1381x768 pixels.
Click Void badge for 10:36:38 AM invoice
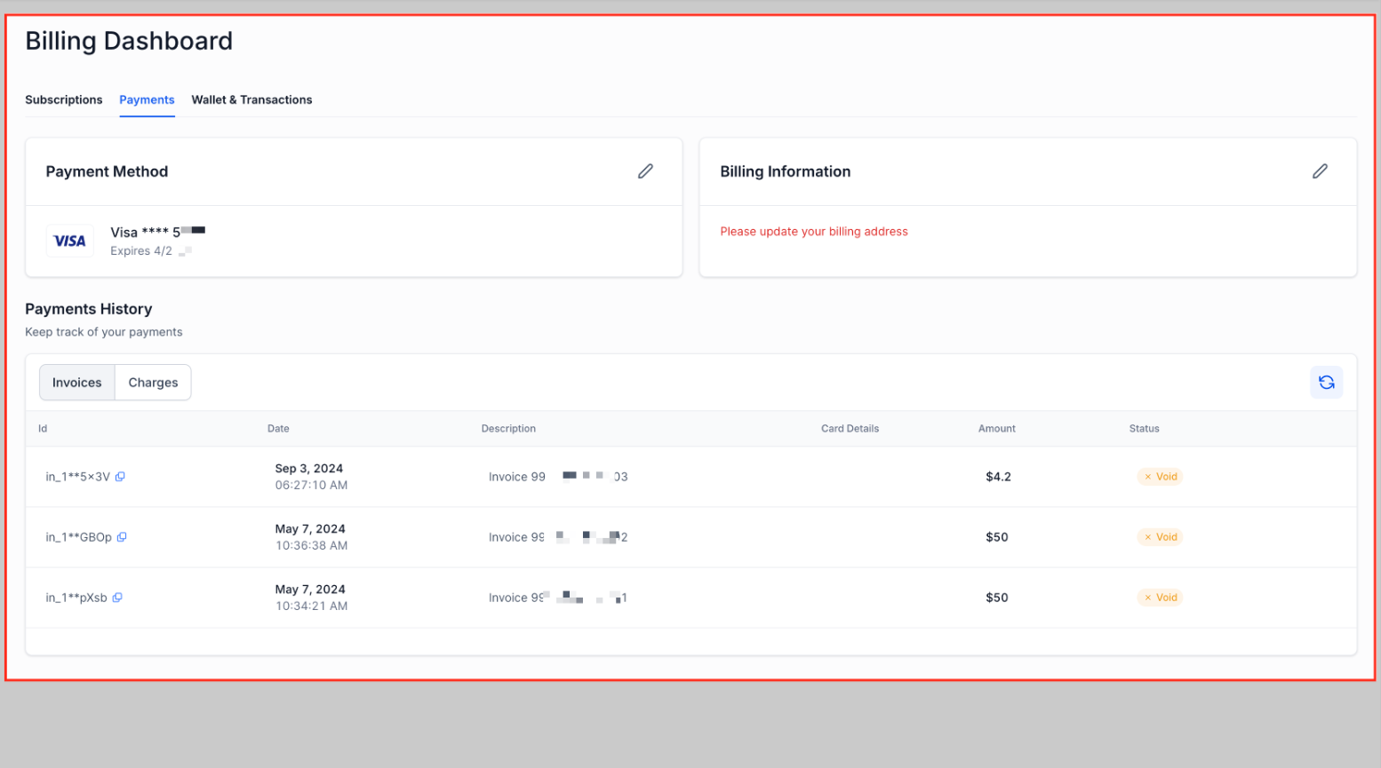pyautogui.click(x=1160, y=537)
